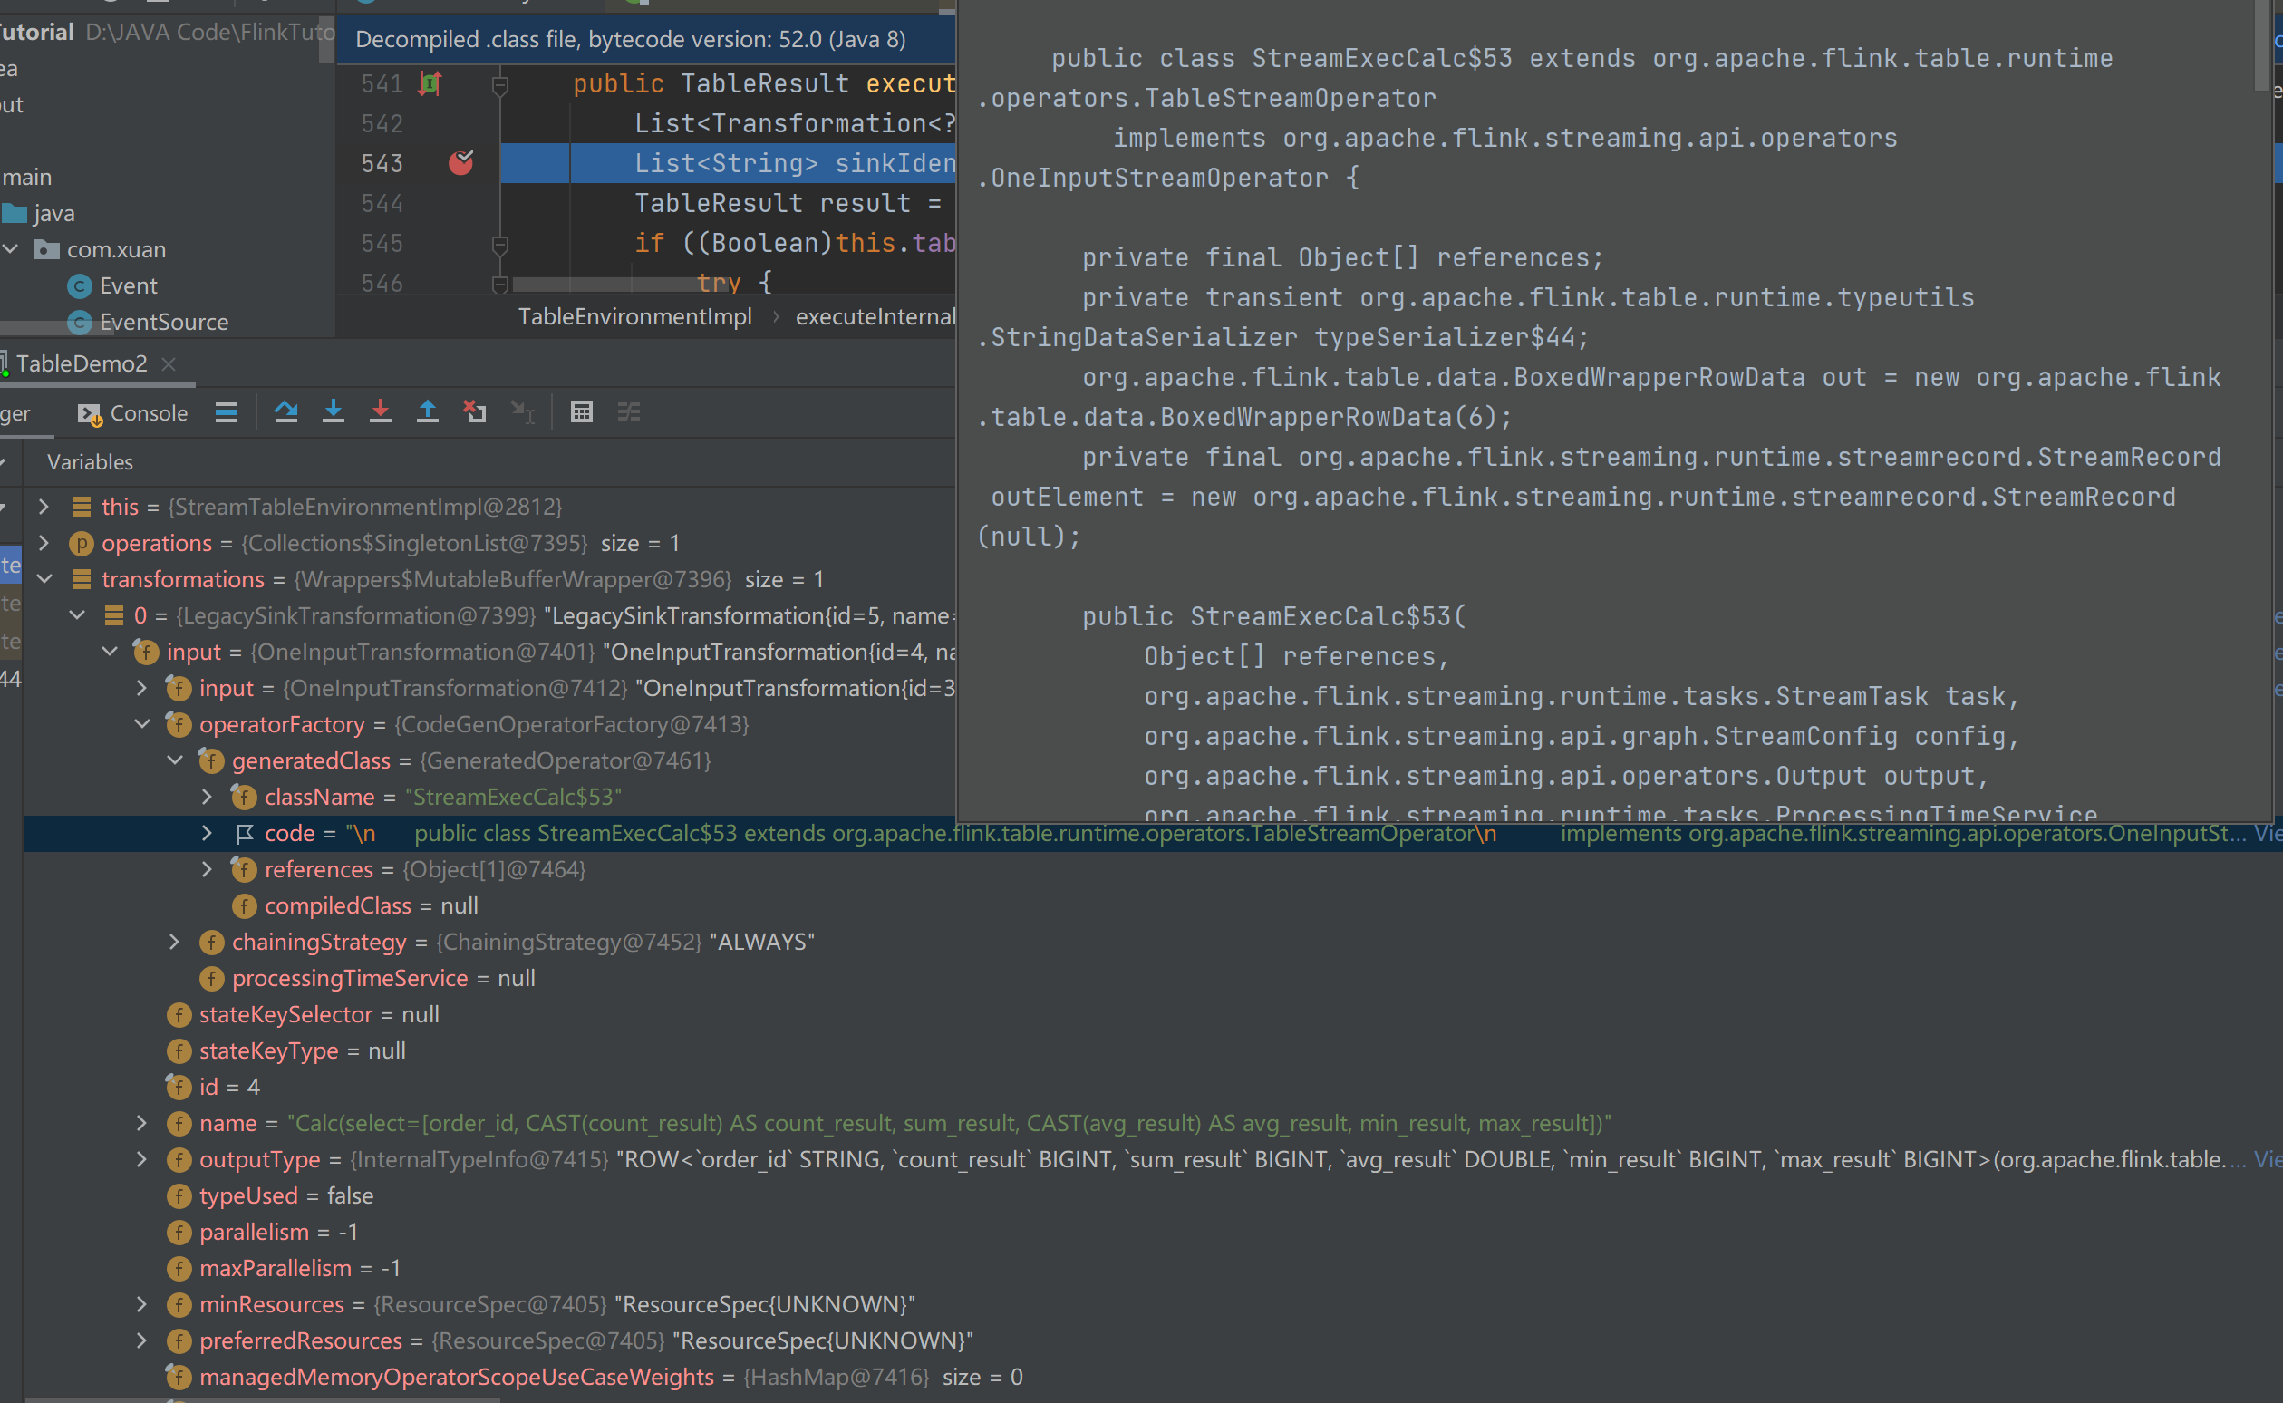Click the Step Into blue arrow
This screenshot has height=1403, width=2283.
click(x=333, y=412)
